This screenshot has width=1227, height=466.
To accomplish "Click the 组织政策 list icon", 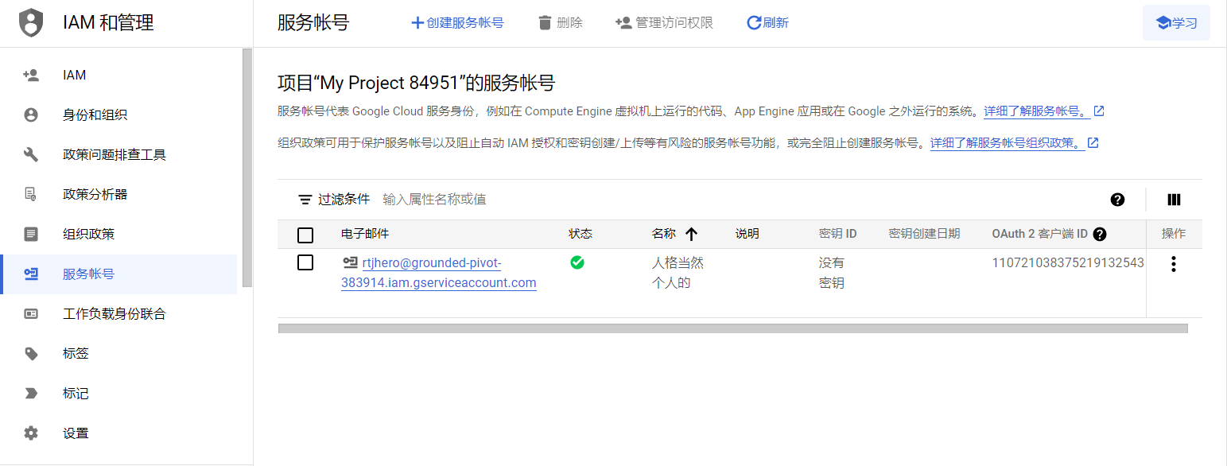I will 31,235.
